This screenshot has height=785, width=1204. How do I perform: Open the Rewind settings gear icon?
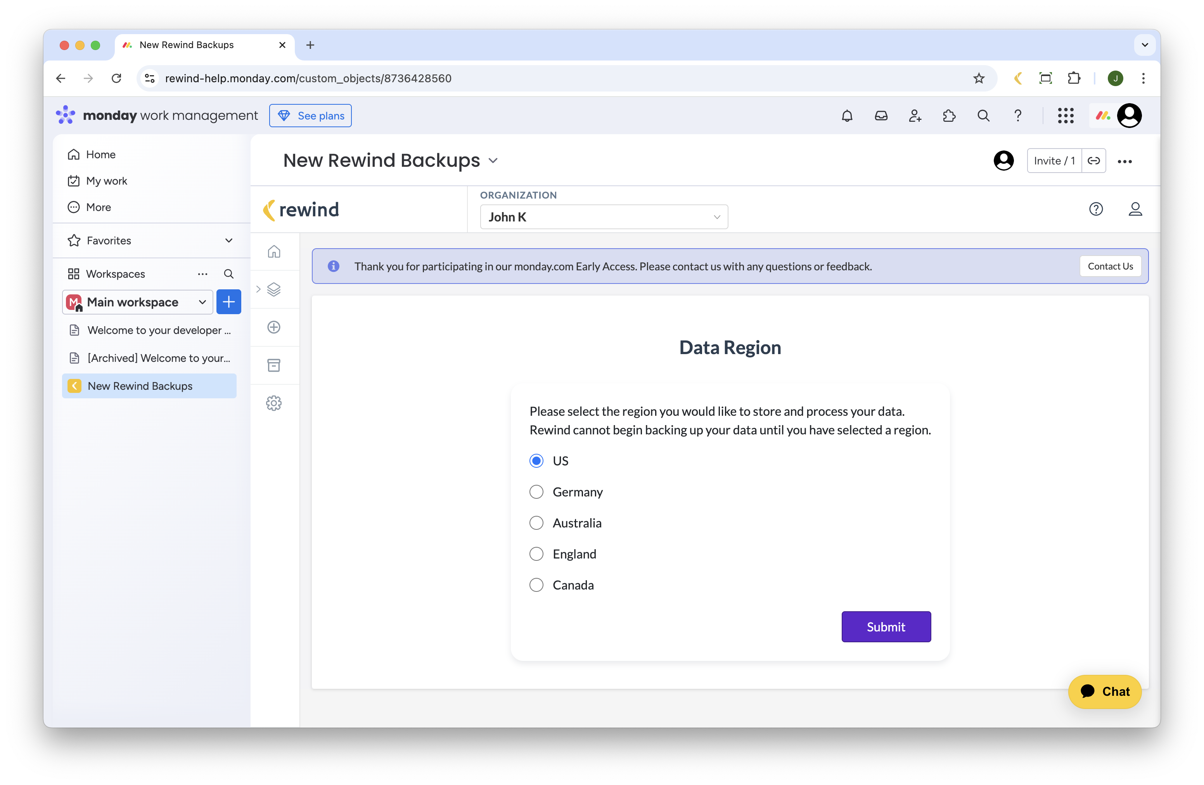(x=274, y=403)
